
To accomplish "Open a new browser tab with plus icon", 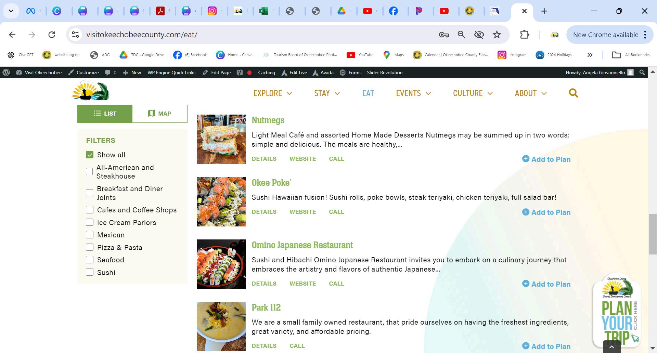I will pyautogui.click(x=544, y=11).
